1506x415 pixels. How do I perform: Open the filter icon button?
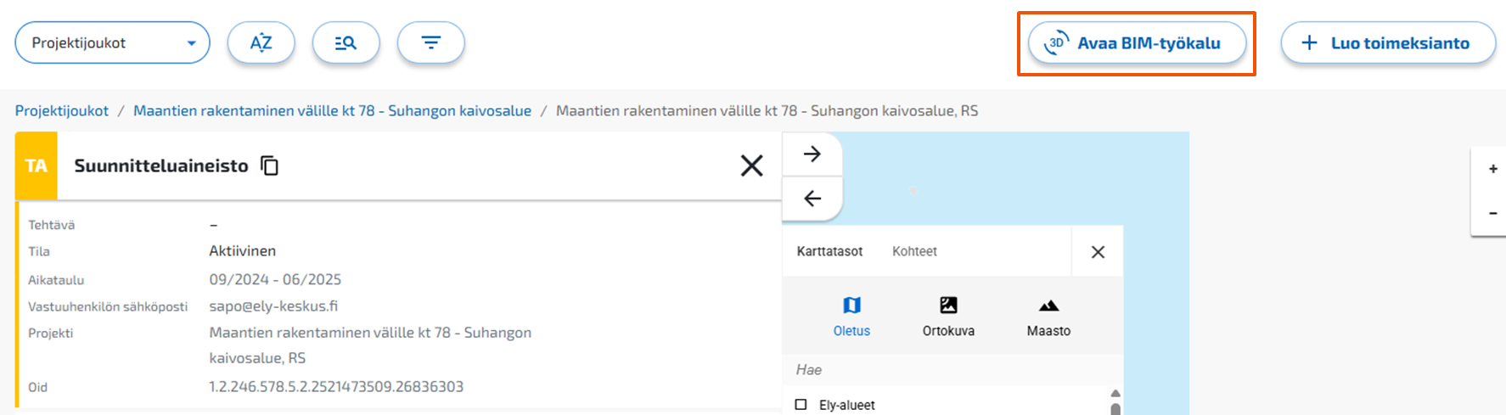coord(431,42)
